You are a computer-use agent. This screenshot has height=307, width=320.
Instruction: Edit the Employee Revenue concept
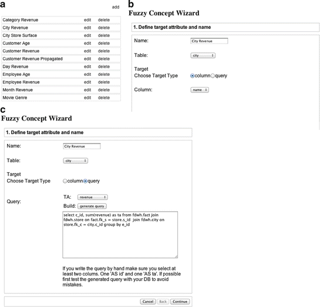(x=87, y=82)
